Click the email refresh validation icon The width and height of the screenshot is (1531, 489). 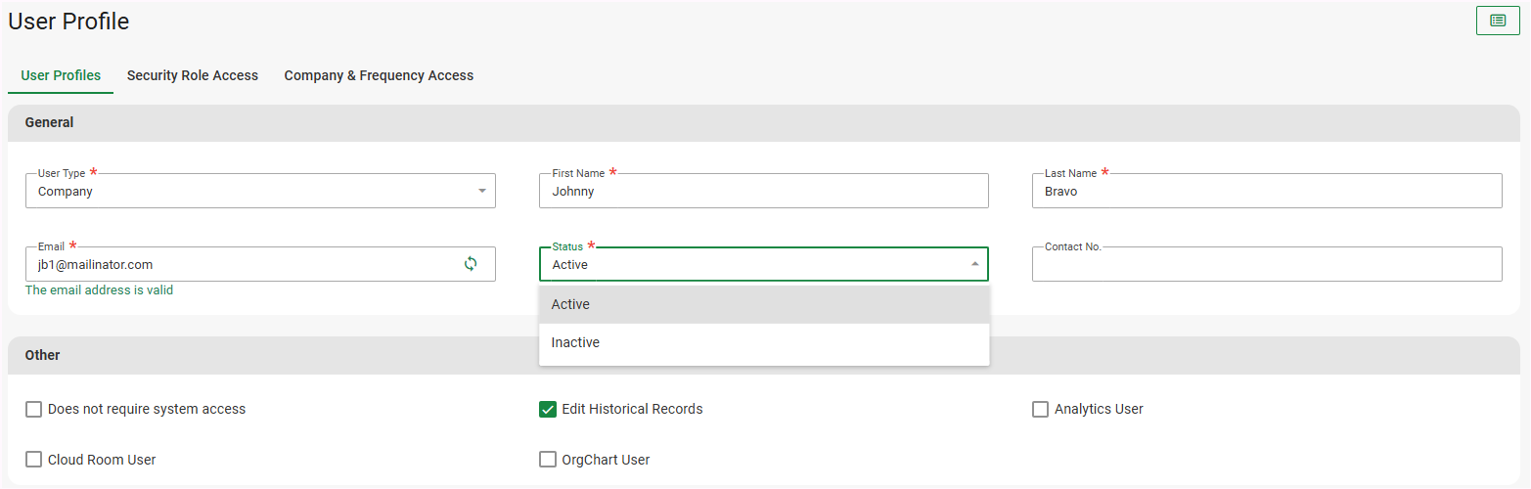[471, 264]
